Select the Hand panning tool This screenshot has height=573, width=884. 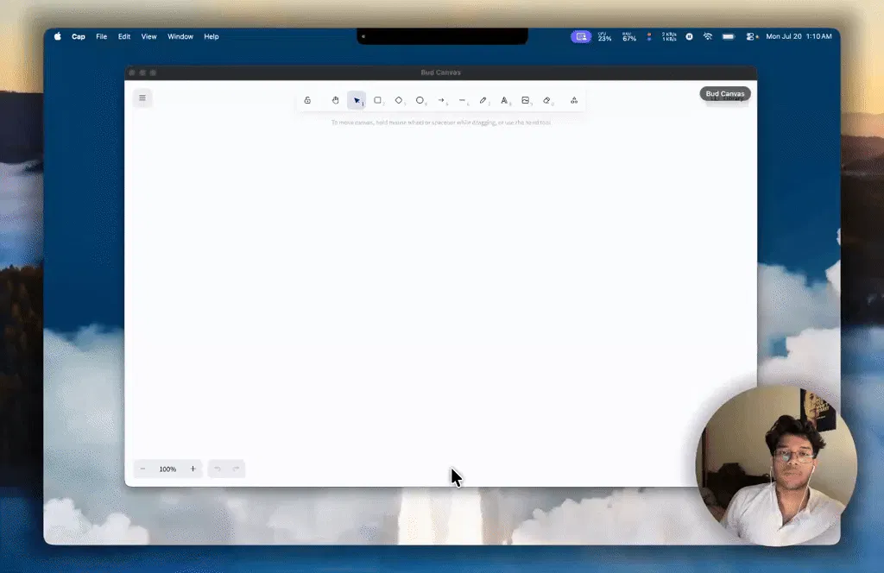coord(336,100)
